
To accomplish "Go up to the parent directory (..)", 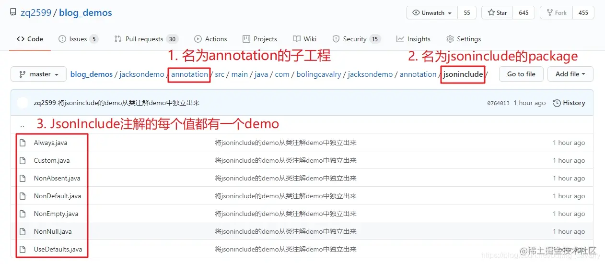I will (x=22, y=125).
